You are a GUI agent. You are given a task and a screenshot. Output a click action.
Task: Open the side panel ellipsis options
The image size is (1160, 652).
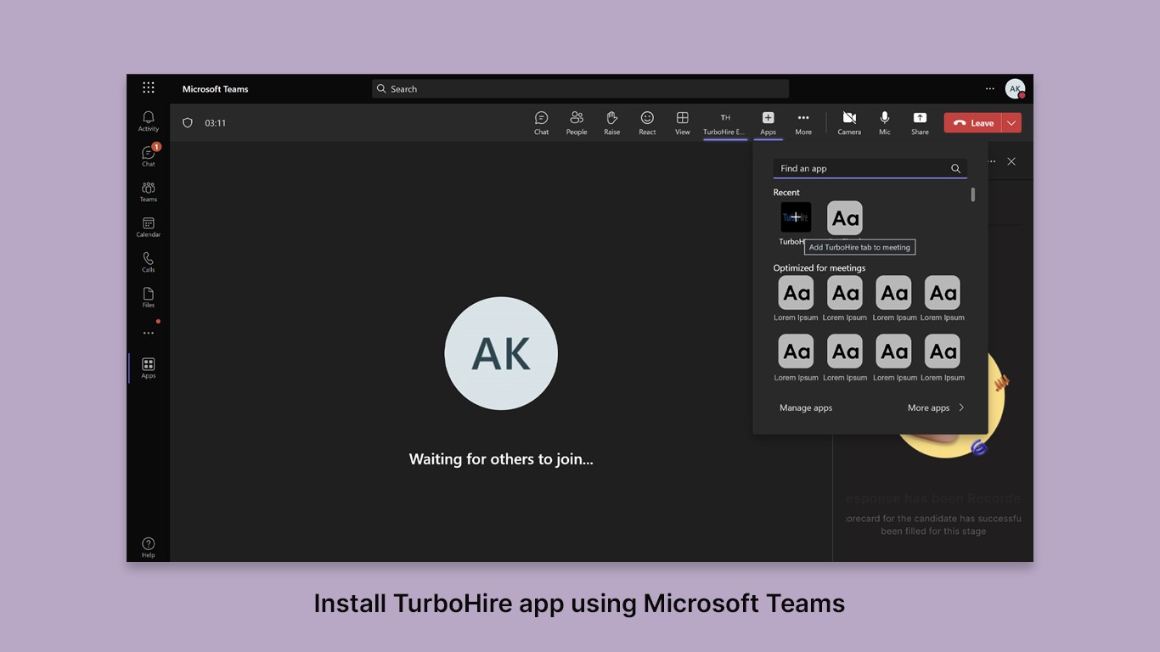click(x=992, y=161)
